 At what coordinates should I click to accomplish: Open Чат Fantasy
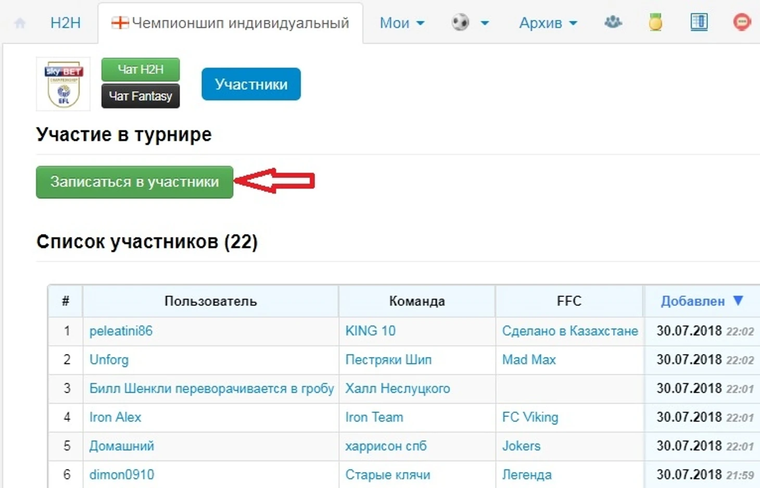click(x=141, y=96)
